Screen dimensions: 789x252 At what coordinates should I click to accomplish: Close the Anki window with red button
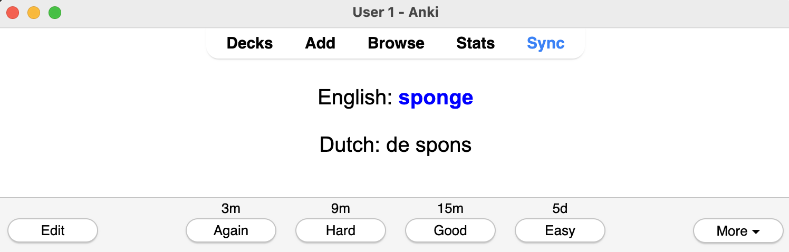pos(13,13)
